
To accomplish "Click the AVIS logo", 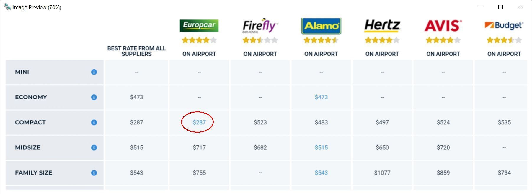I will point(443,26).
